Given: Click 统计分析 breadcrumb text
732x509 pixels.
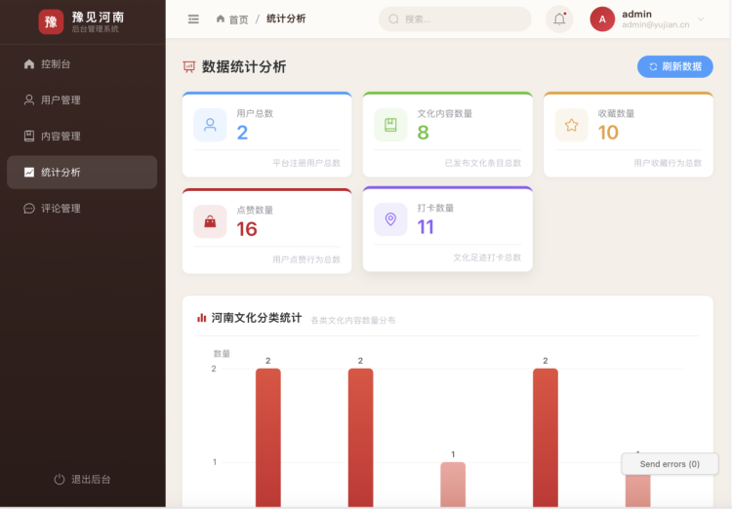Looking at the screenshot, I should [286, 19].
